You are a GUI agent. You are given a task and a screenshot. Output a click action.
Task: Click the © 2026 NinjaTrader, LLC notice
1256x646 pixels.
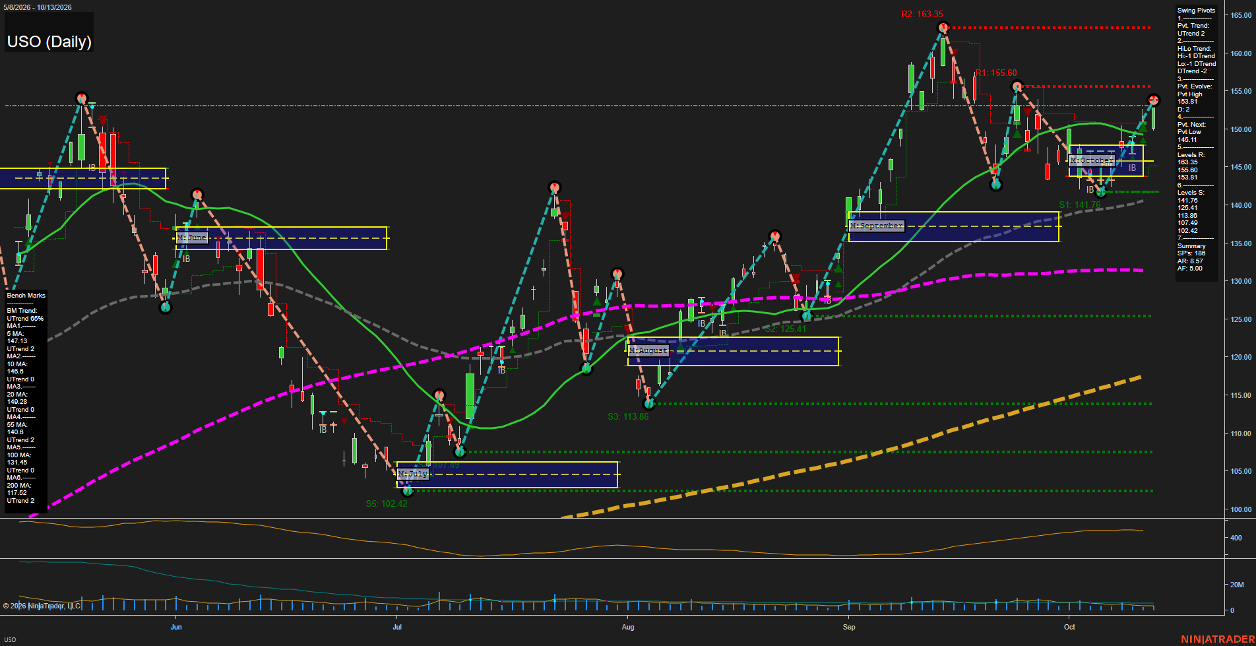pyautogui.click(x=42, y=606)
